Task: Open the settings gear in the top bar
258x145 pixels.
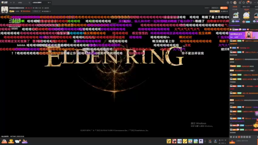Action: pos(251,3)
